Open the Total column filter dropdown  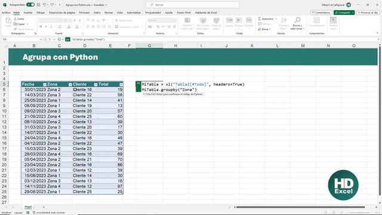[x=121, y=84]
